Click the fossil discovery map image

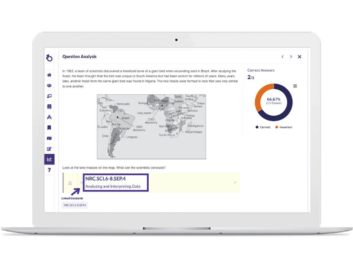151,126
